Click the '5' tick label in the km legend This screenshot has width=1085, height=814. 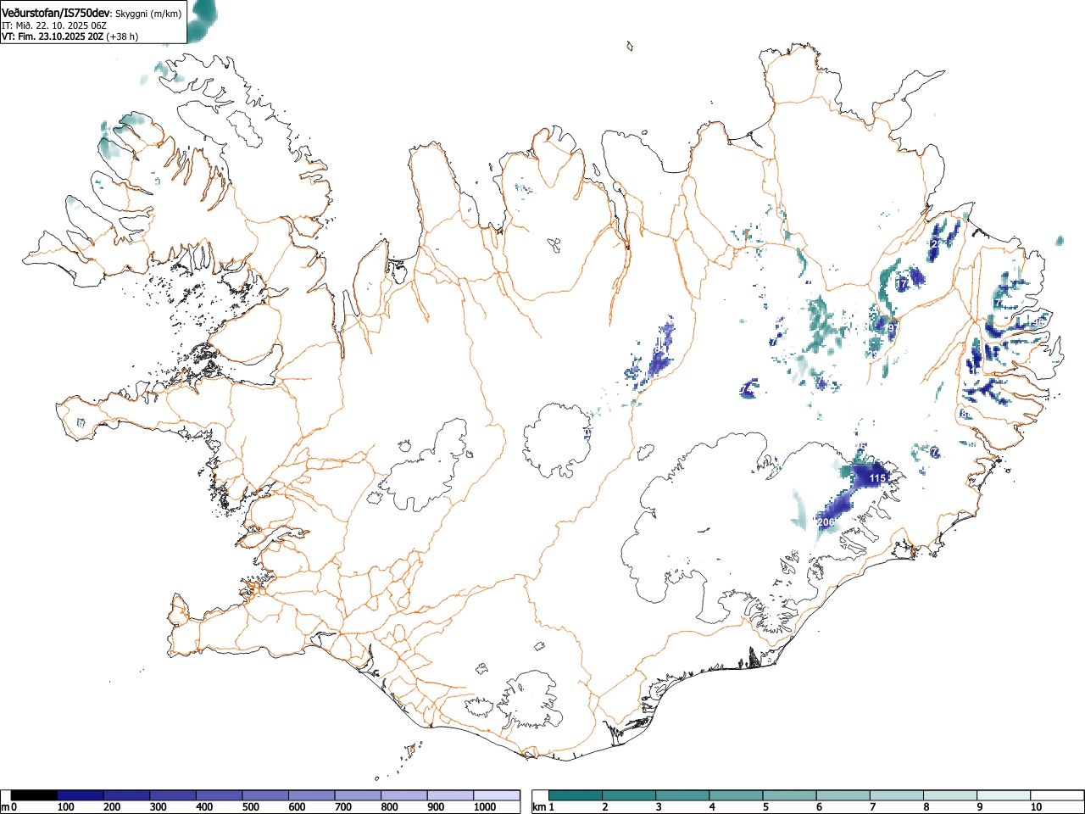click(765, 807)
